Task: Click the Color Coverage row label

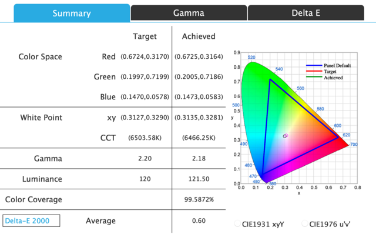Action: pyautogui.click(x=33, y=199)
